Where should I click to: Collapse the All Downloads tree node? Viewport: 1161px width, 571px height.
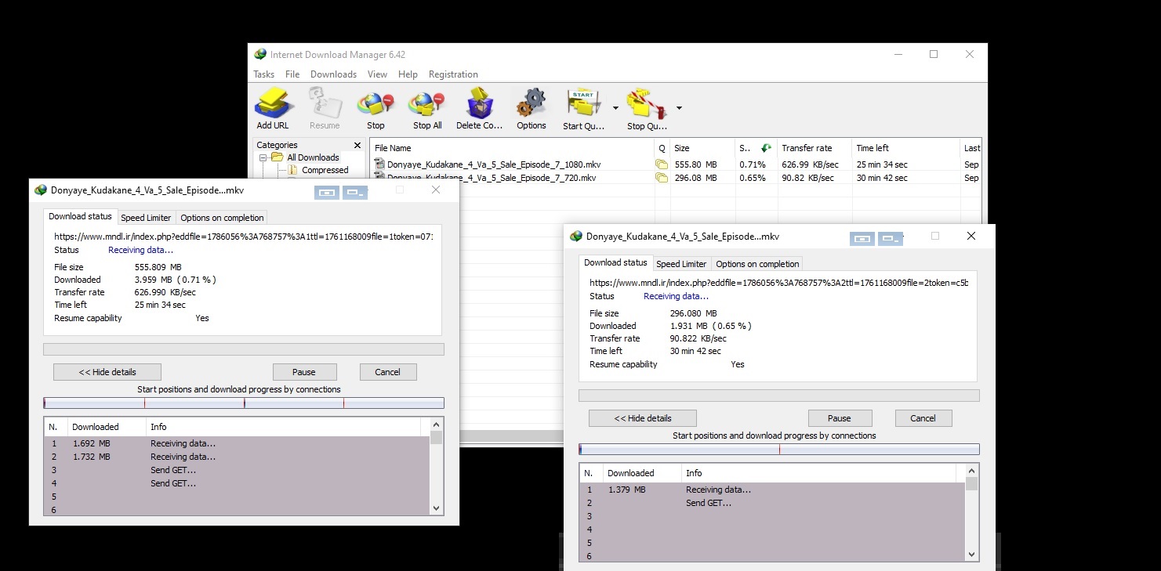point(264,157)
